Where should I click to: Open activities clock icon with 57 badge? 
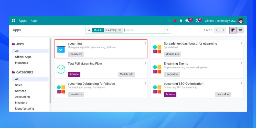coord(197,21)
